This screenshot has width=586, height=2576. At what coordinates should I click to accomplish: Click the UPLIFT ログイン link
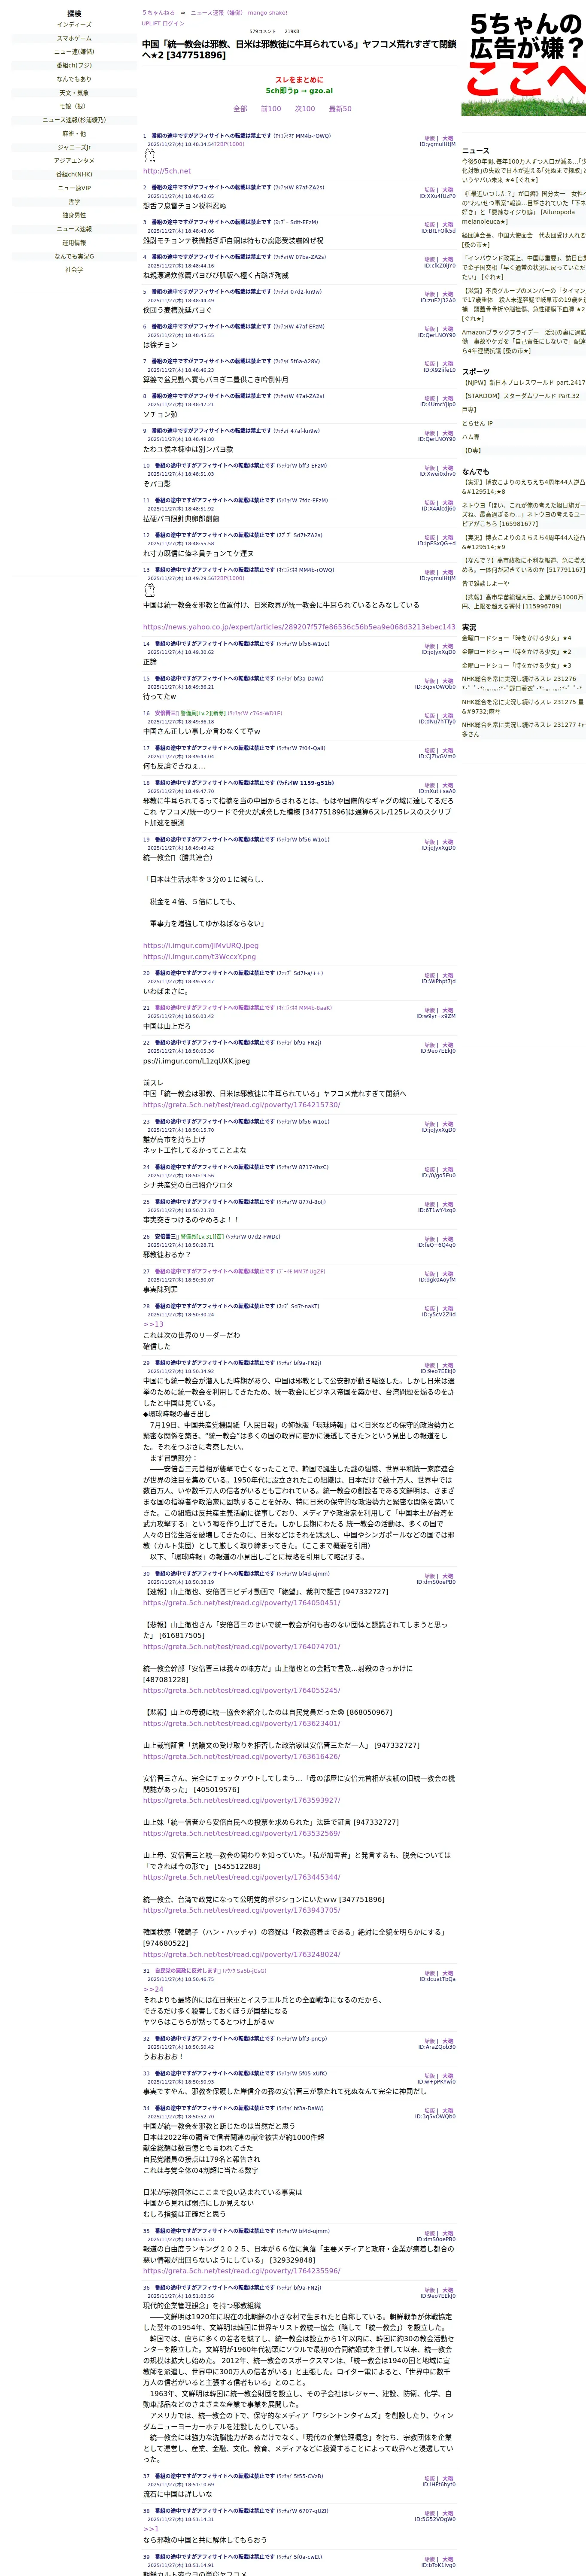click(163, 23)
